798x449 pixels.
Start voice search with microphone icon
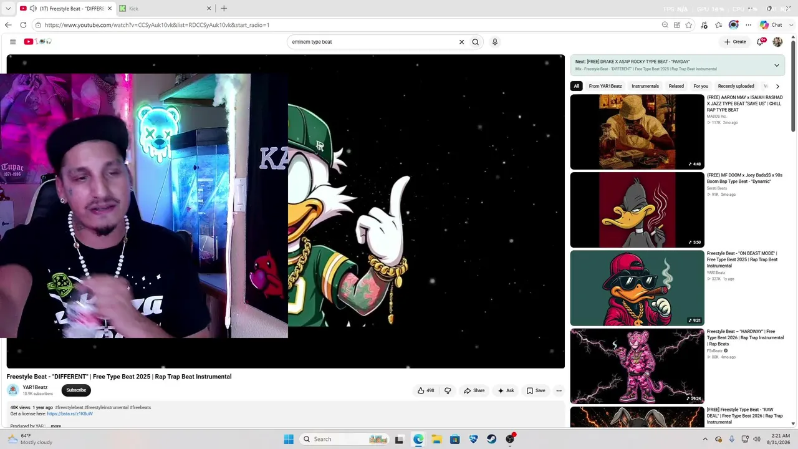point(495,42)
